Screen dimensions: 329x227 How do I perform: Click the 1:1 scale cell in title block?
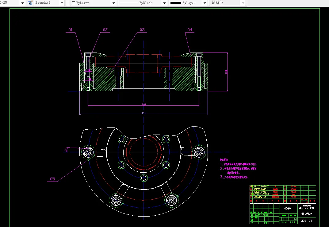295,219
